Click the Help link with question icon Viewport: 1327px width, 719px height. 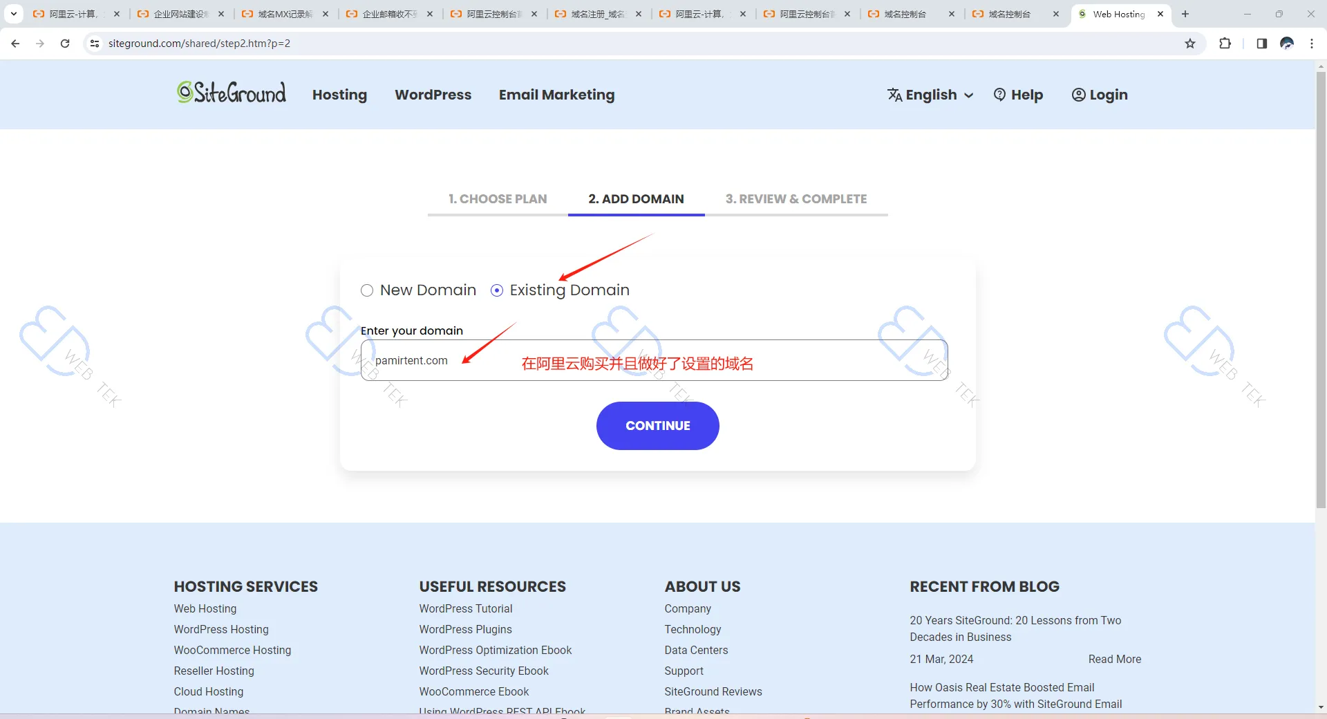click(x=1018, y=95)
